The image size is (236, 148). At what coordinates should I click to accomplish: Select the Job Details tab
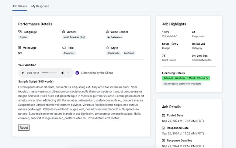pyautogui.click(x=19, y=6)
